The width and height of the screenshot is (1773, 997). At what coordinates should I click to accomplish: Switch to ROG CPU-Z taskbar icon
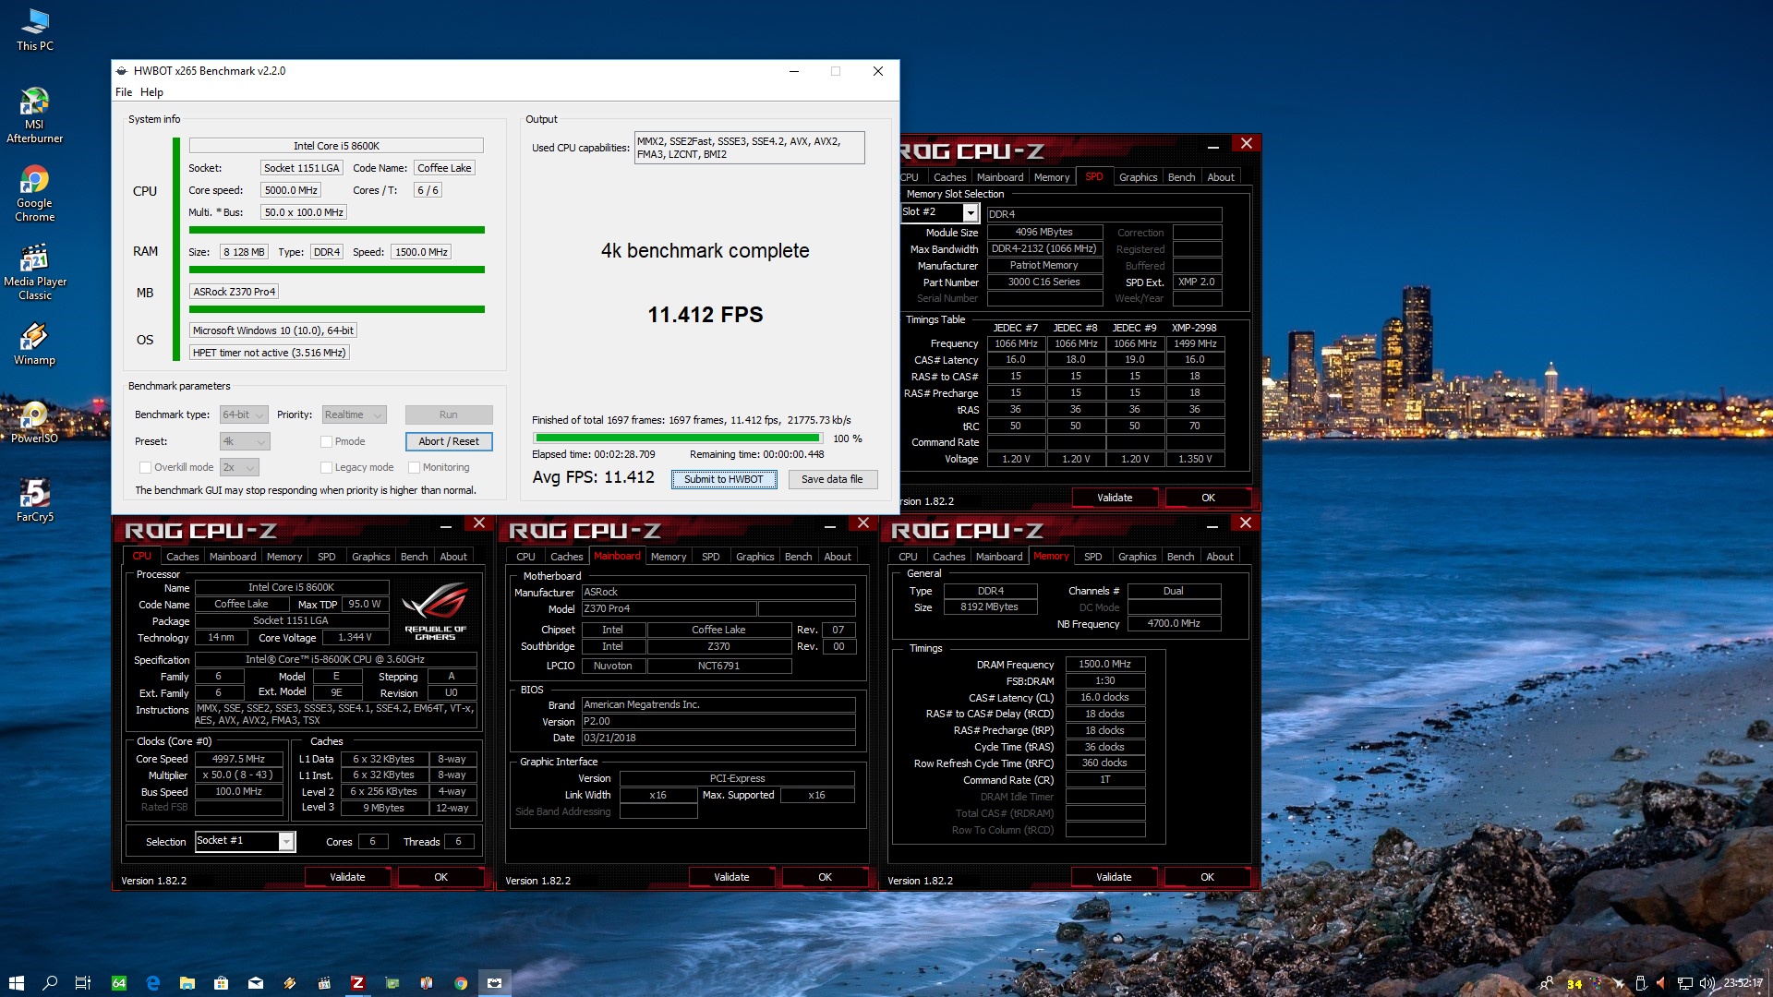coord(357,983)
